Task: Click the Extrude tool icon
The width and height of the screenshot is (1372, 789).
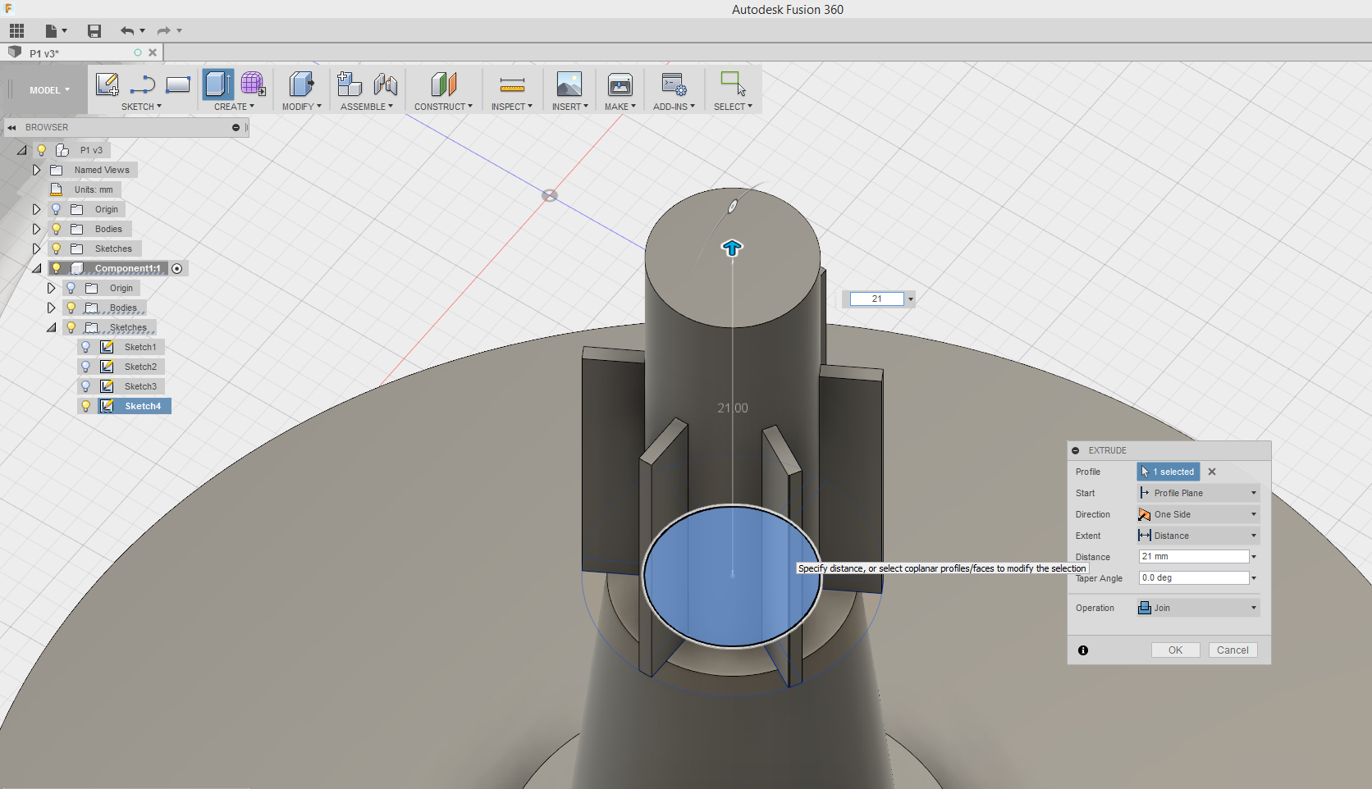Action: (218, 84)
